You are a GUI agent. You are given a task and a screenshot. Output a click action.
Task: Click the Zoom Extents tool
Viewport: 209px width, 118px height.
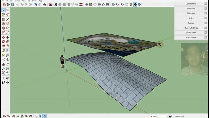tap(3, 73)
